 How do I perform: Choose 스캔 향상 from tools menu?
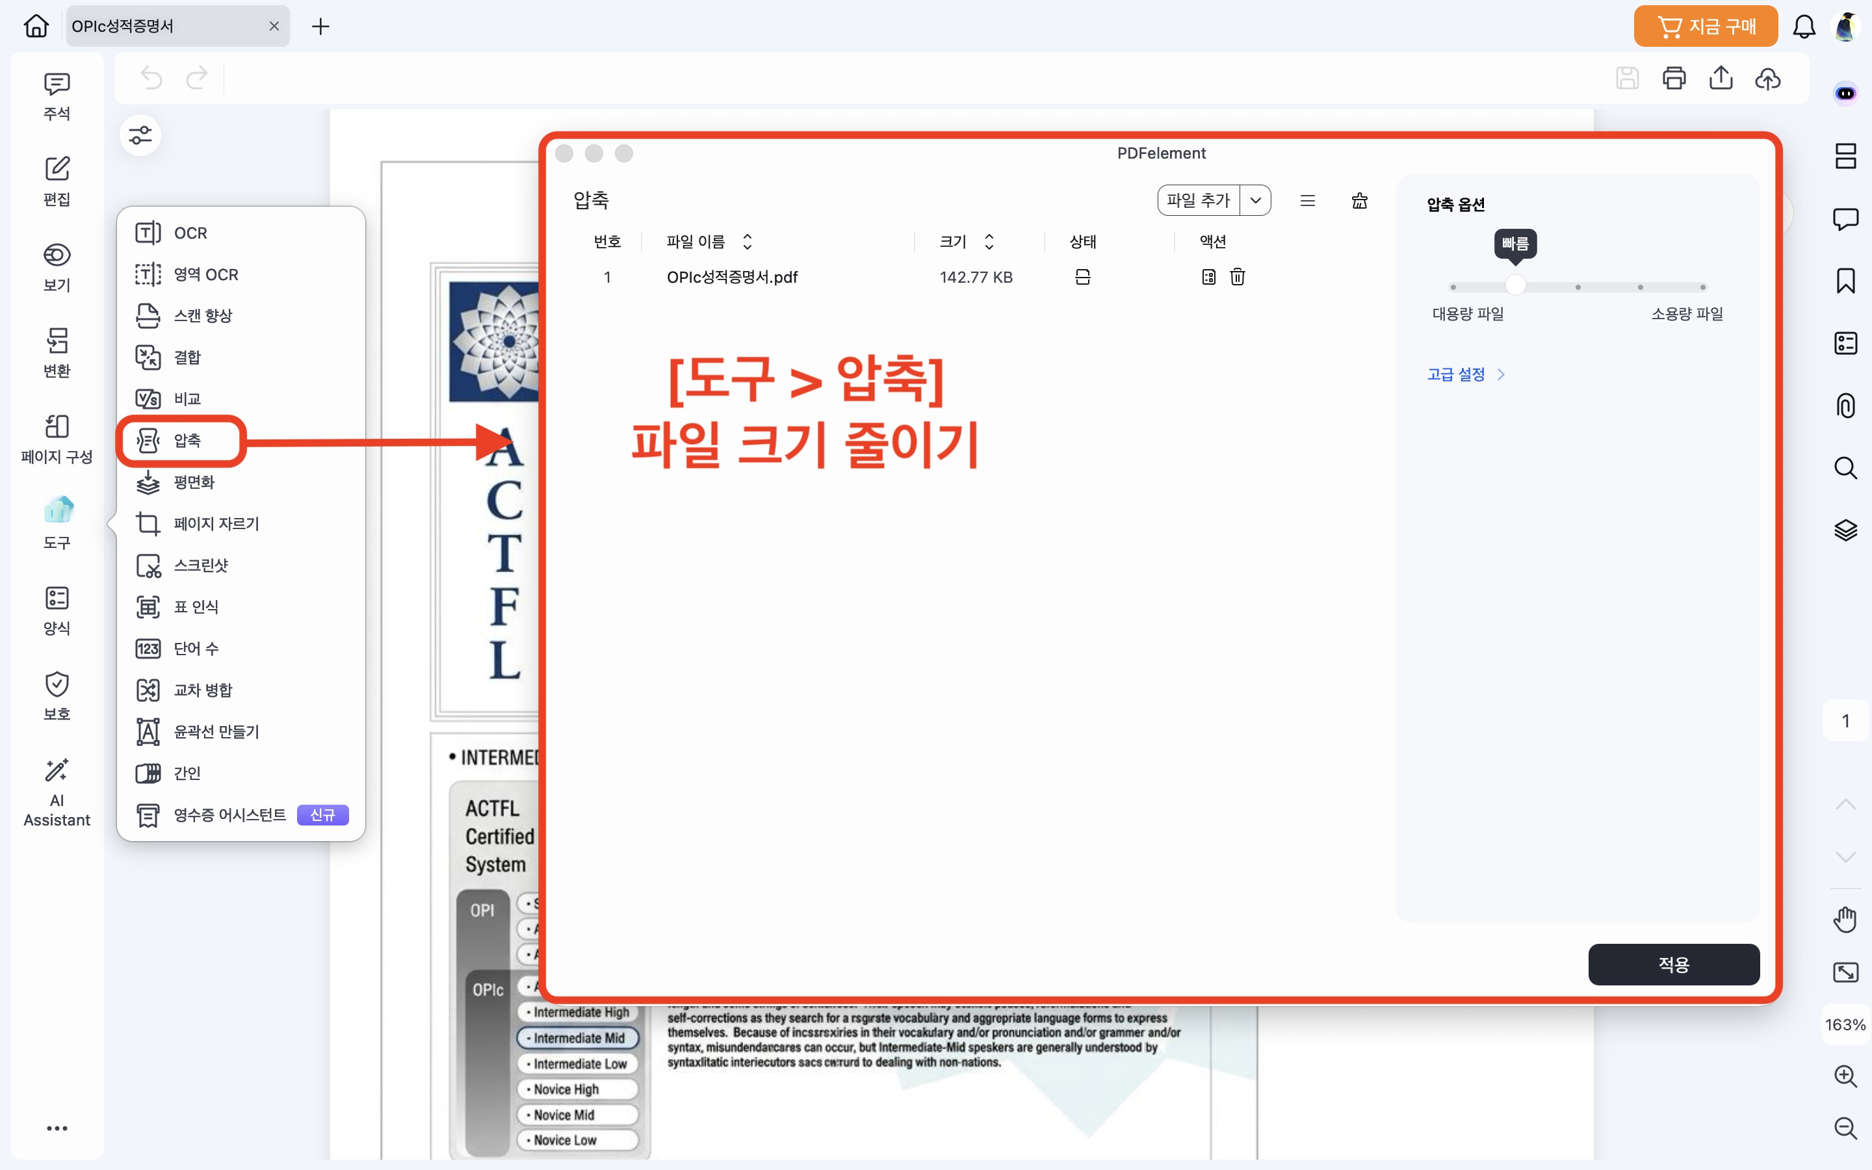240,316
